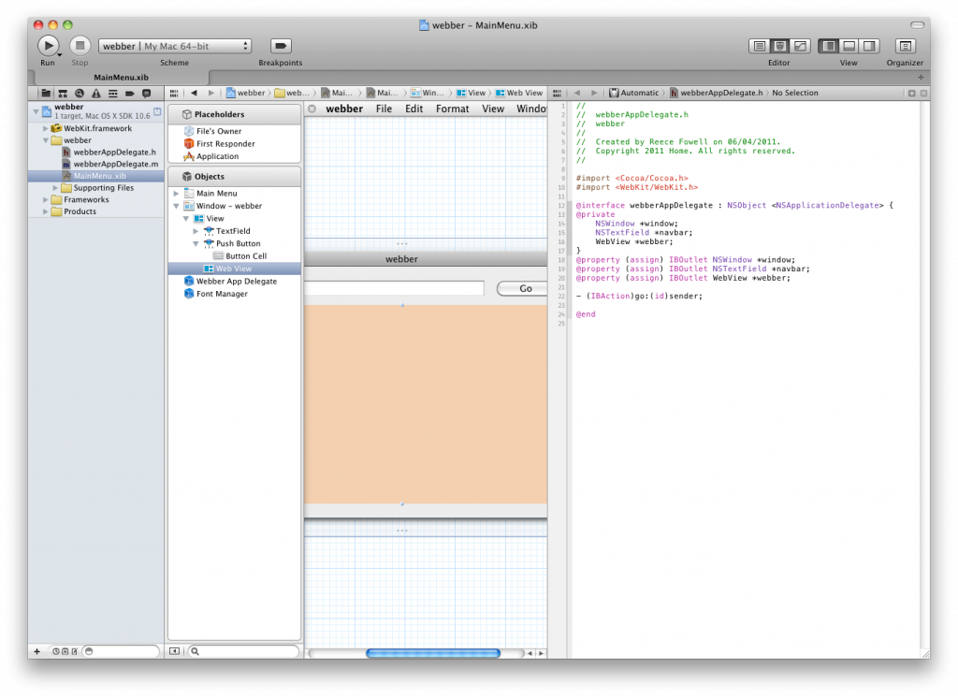Go forward in xib editor history

(x=210, y=93)
